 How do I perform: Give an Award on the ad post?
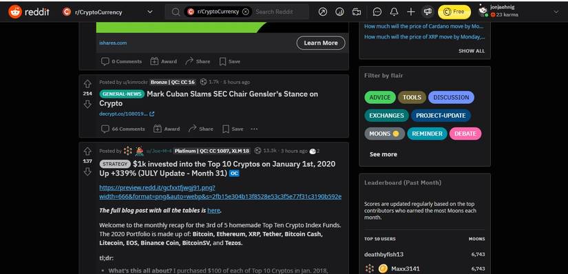163,61
